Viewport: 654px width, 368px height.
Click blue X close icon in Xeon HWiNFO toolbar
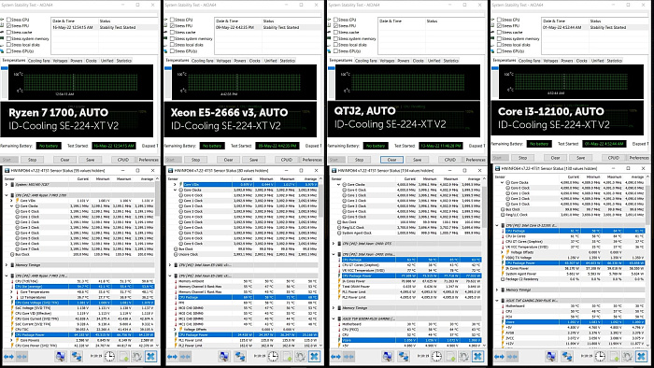[315, 357]
